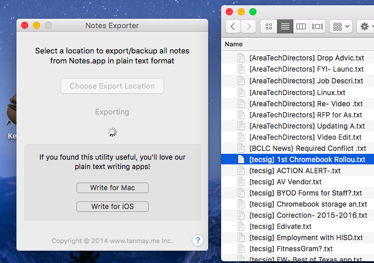374x263 pixels.
Task: Click the Choose Export Location button
Action: 112,86
